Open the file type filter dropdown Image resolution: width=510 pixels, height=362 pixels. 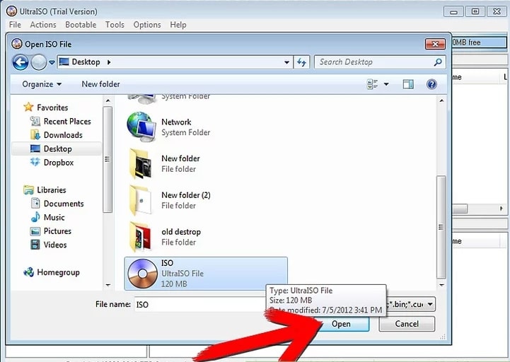pos(430,305)
